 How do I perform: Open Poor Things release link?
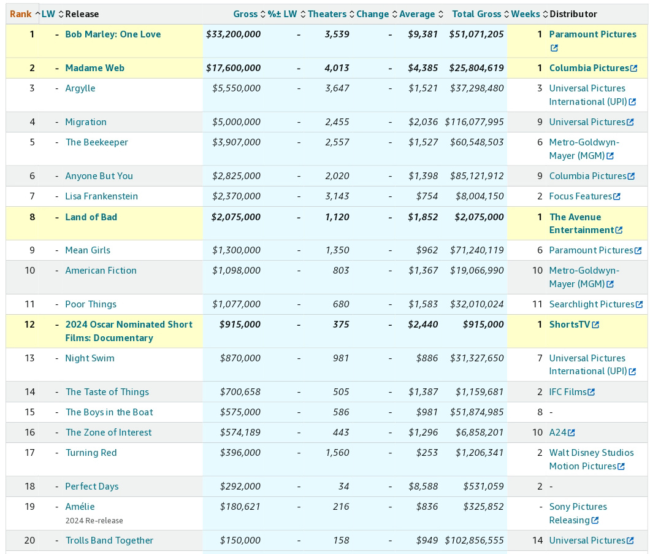point(91,304)
